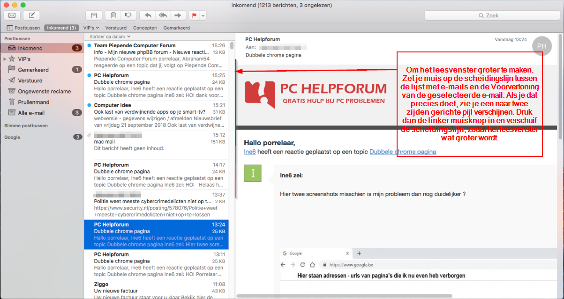This screenshot has height=299, width=564.
Task: Open the Compose new message icon
Action: click(30, 15)
